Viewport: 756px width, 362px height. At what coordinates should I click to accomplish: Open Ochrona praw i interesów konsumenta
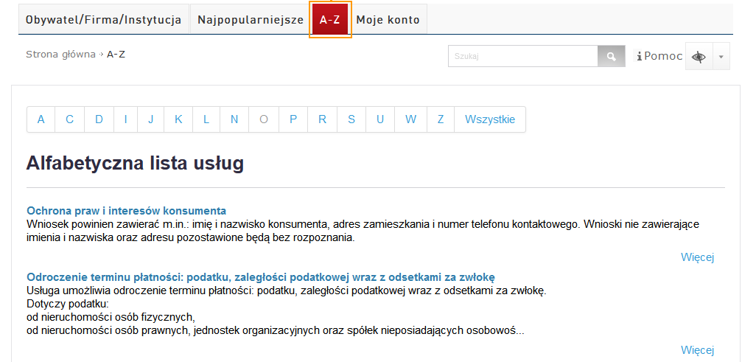126,211
